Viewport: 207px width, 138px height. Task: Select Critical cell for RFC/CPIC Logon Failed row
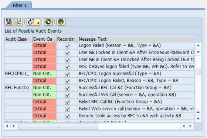[44, 81]
